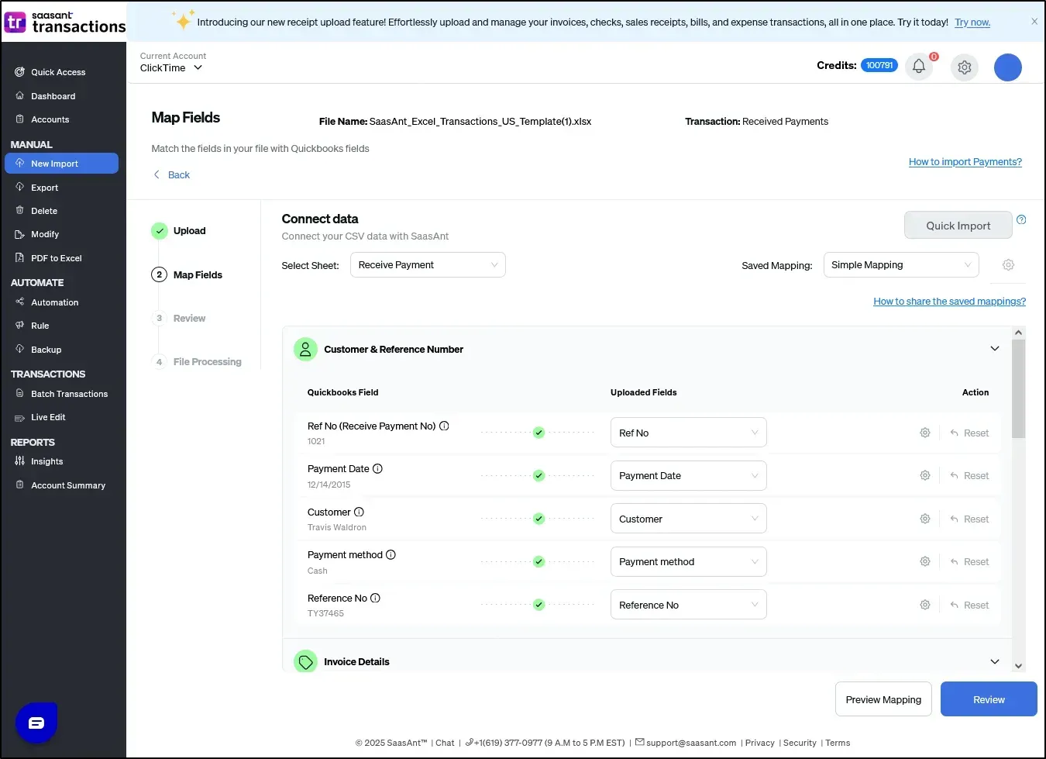The height and width of the screenshot is (759, 1046).
Task: Open the Payment method uploaded field dropdown
Action: [x=689, y=561]
